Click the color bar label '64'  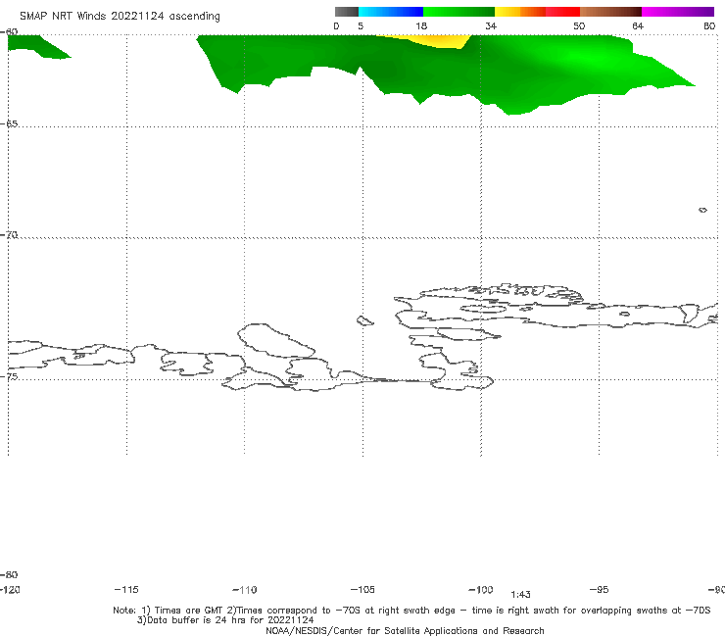638,25
